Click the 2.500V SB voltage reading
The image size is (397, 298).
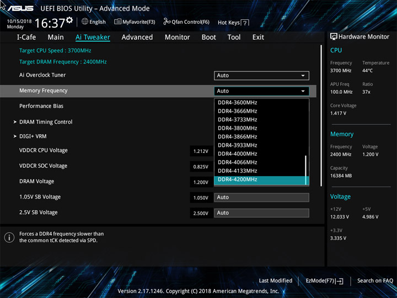201,214
